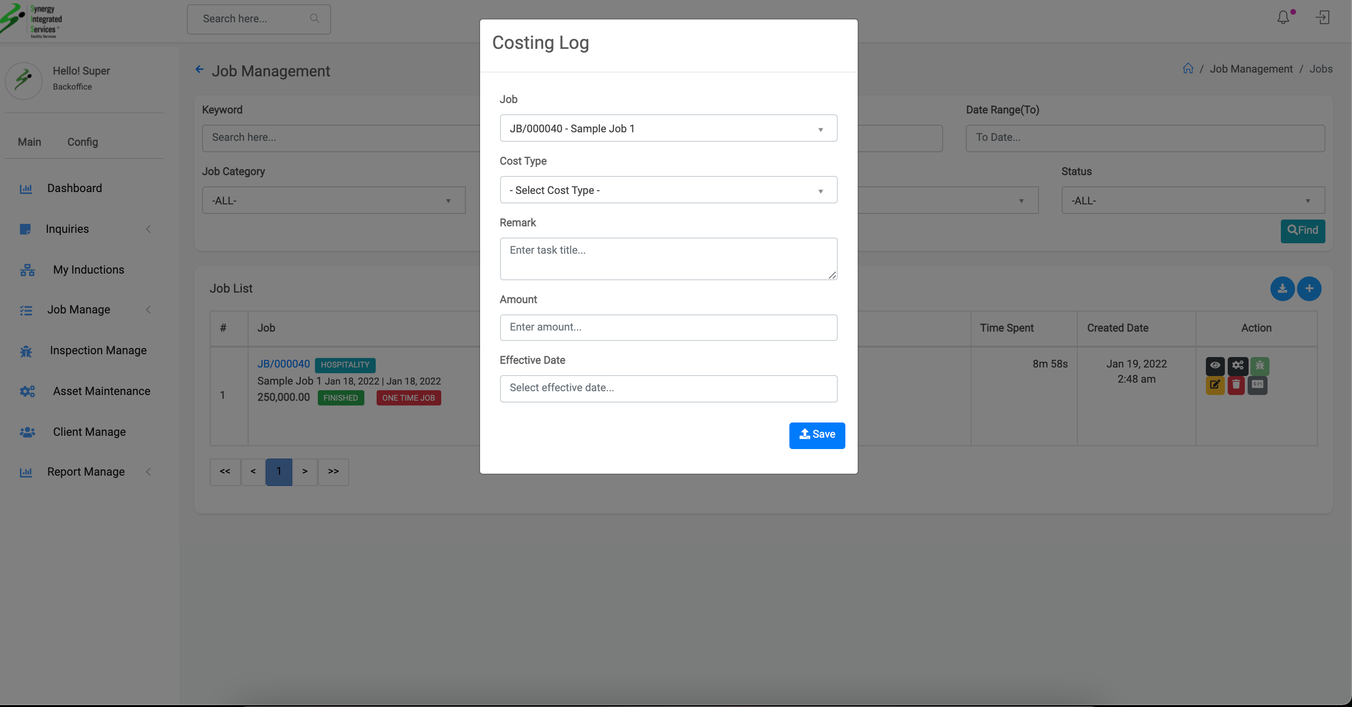Click the blue plus add job button
Viewport: 1352px width, 707px height.
(1309, 288)
